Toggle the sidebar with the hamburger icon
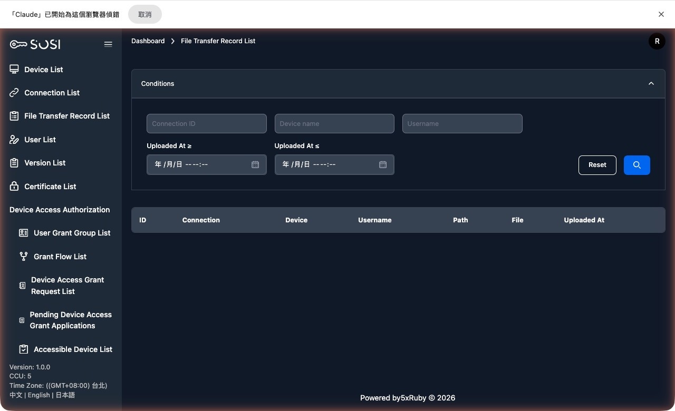 [x=108, y=44]
